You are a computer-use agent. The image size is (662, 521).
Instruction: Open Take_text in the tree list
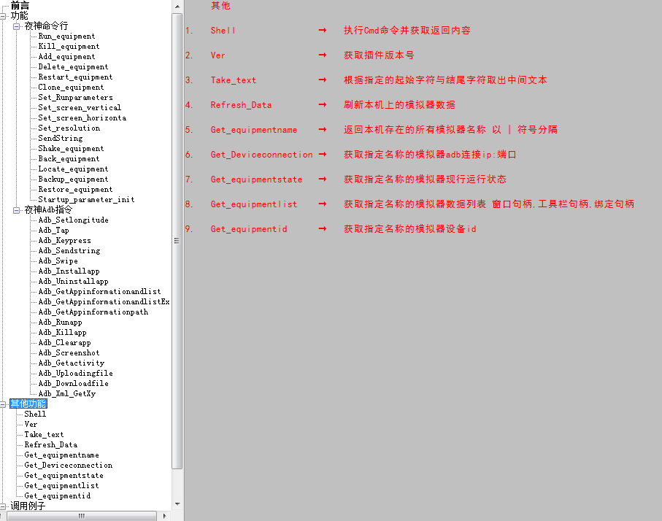(44, 434)
